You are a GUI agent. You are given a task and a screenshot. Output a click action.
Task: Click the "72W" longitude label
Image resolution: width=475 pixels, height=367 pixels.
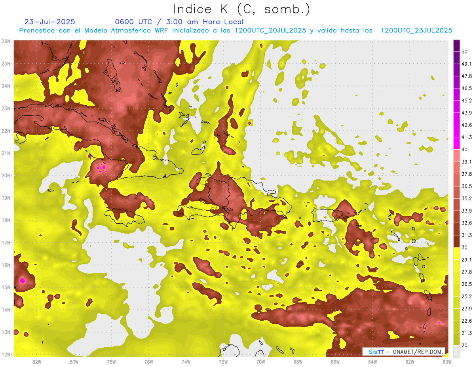[223, 361]
